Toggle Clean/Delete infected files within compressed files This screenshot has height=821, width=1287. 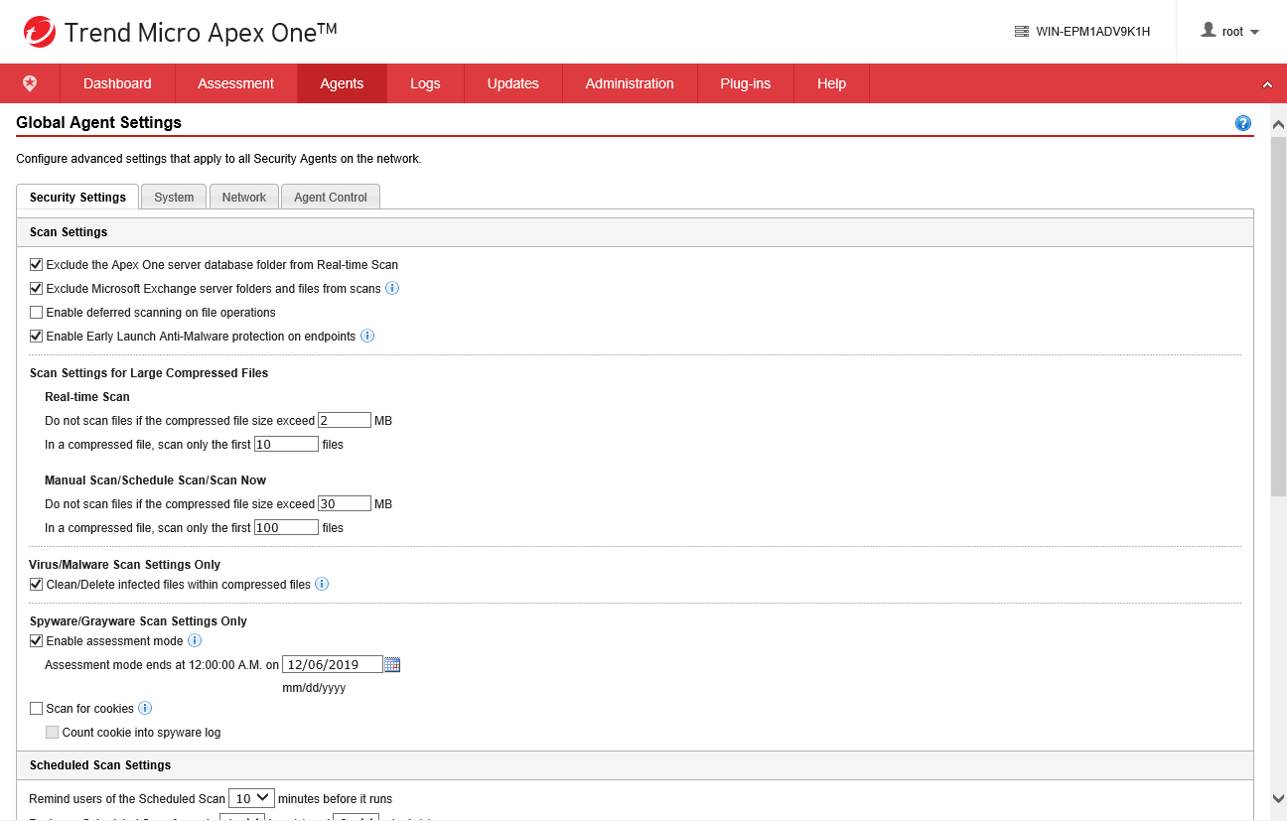pyautogui.click(x=37, y=585)
